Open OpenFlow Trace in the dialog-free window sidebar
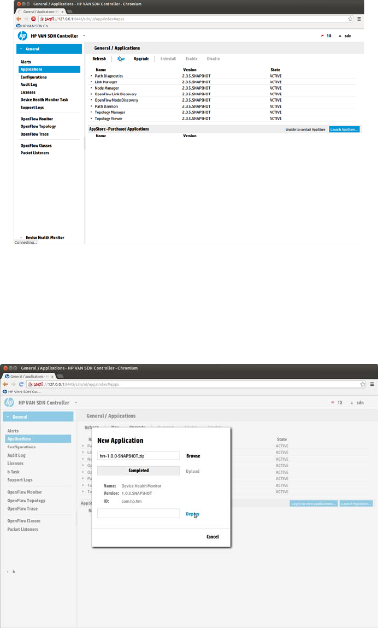The image size is (378, 628). click(x=34, y=134)
